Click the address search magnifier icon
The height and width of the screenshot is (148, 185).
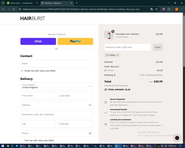[x=90, y=105]
